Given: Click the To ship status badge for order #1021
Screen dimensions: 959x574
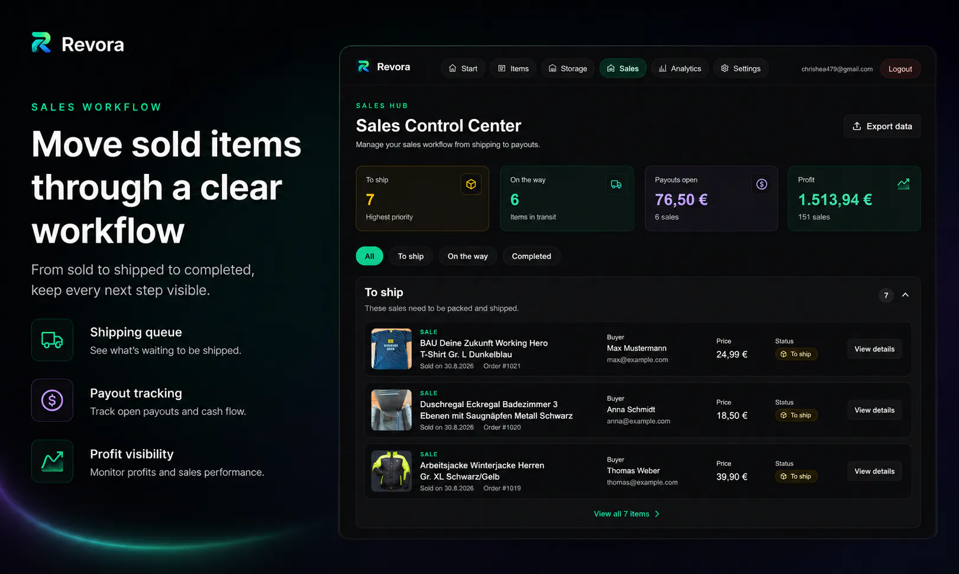Looking at the screenshot, I should [x=796, y=354].
